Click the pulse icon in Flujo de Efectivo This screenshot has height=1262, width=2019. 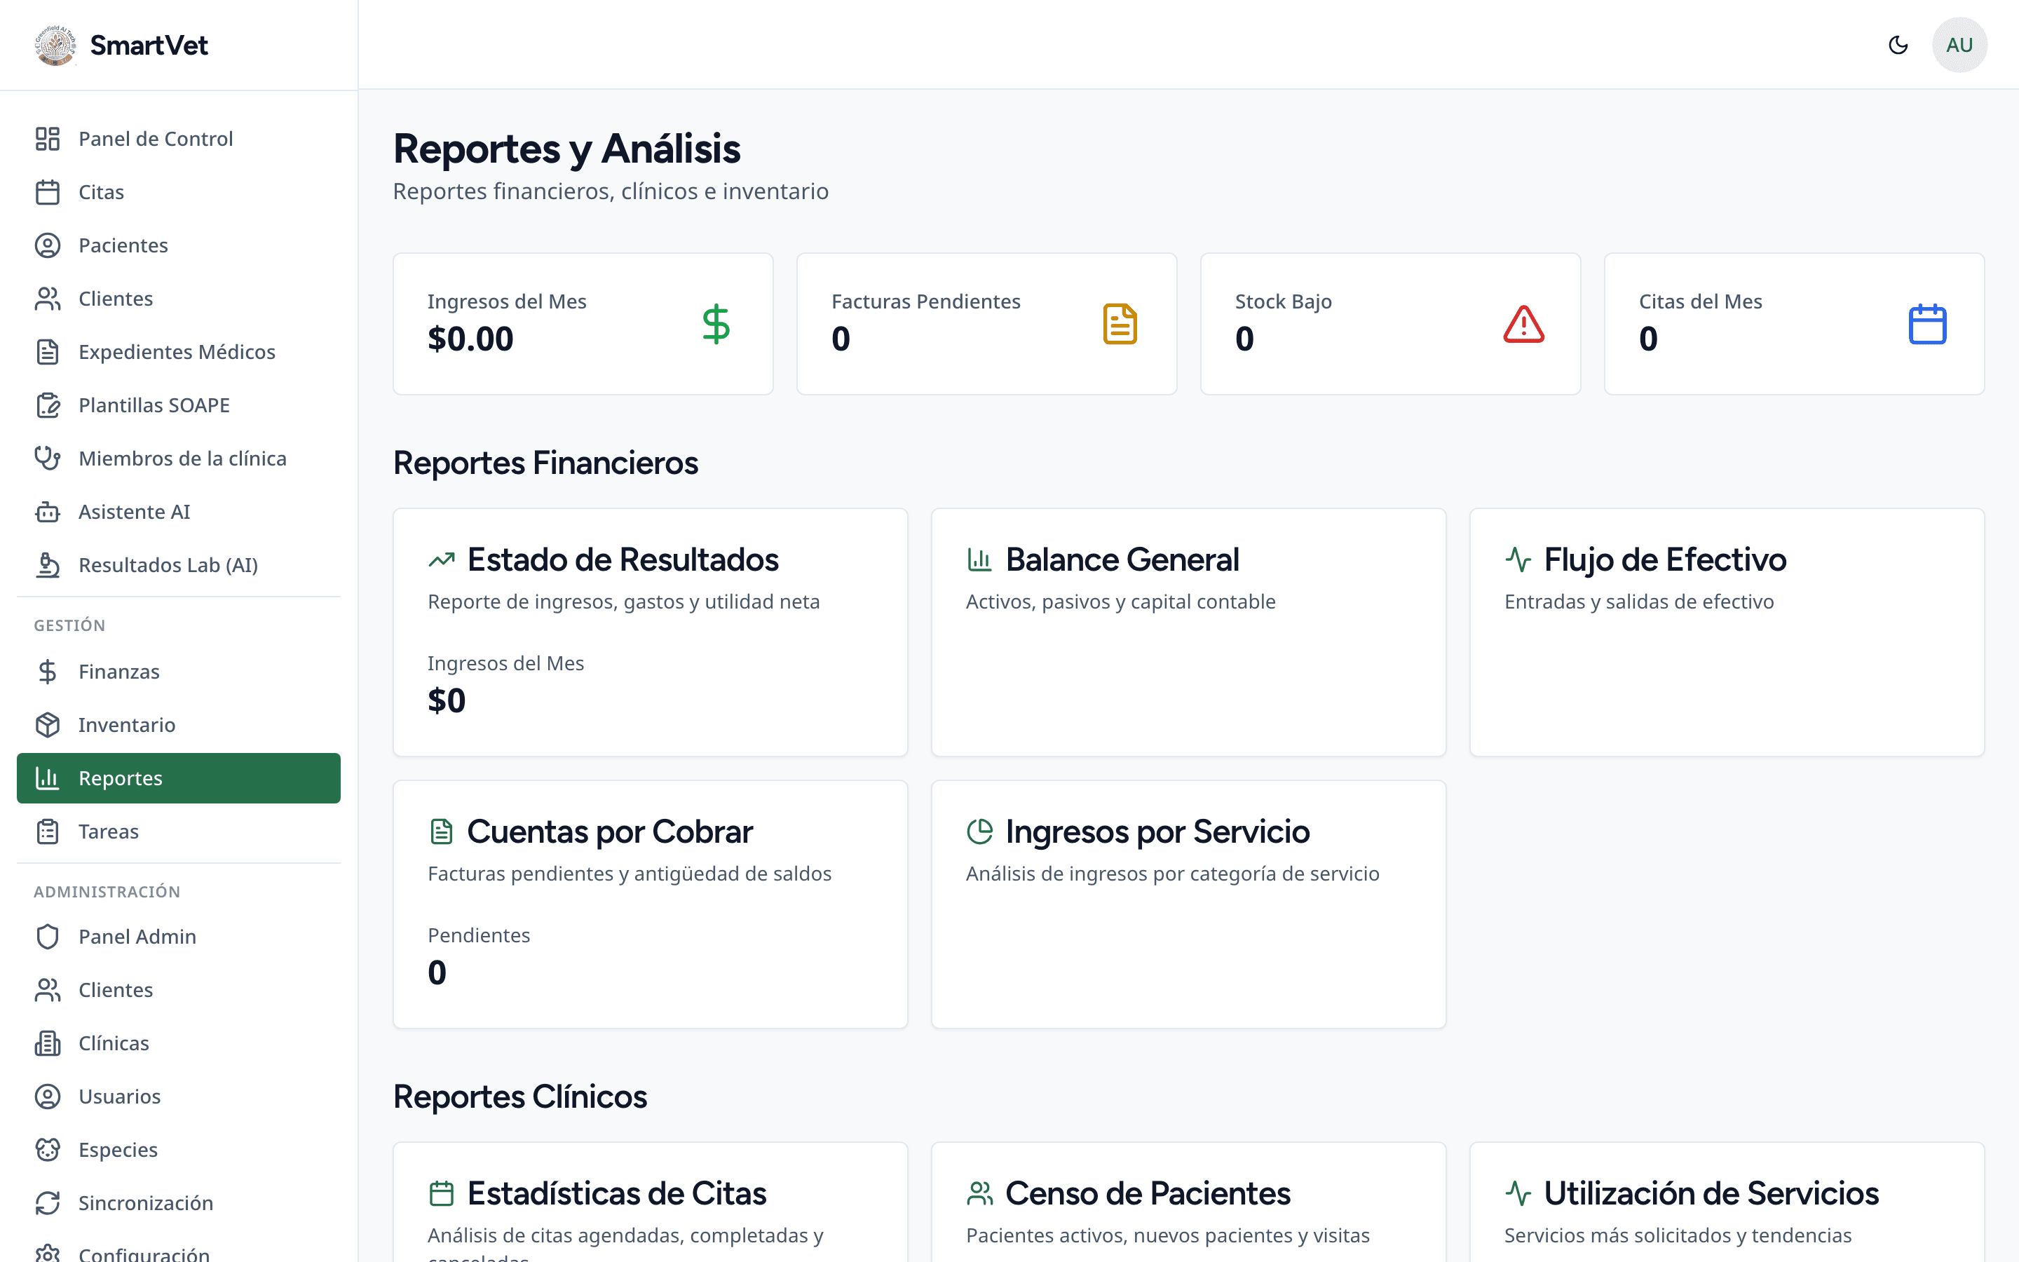tap(1518, 560)
